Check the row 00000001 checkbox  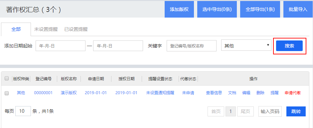click(7, 93)
